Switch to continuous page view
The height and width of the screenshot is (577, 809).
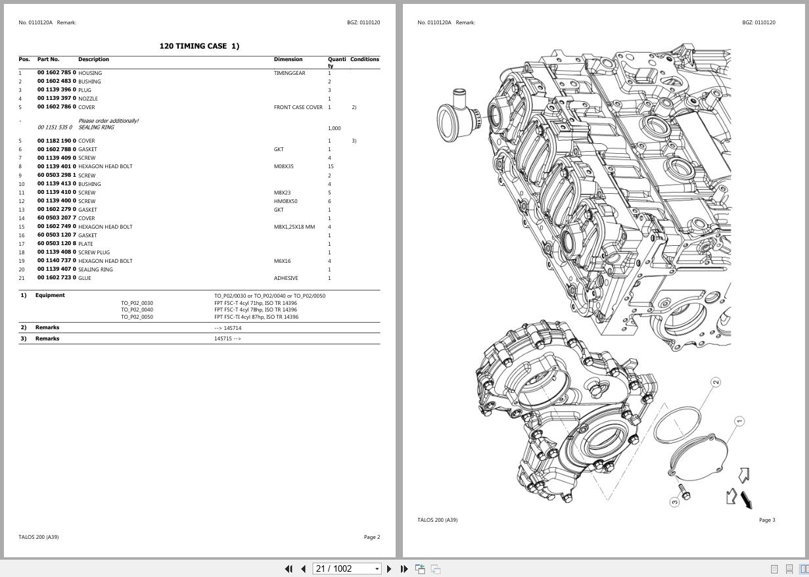(x=789, y=569)
